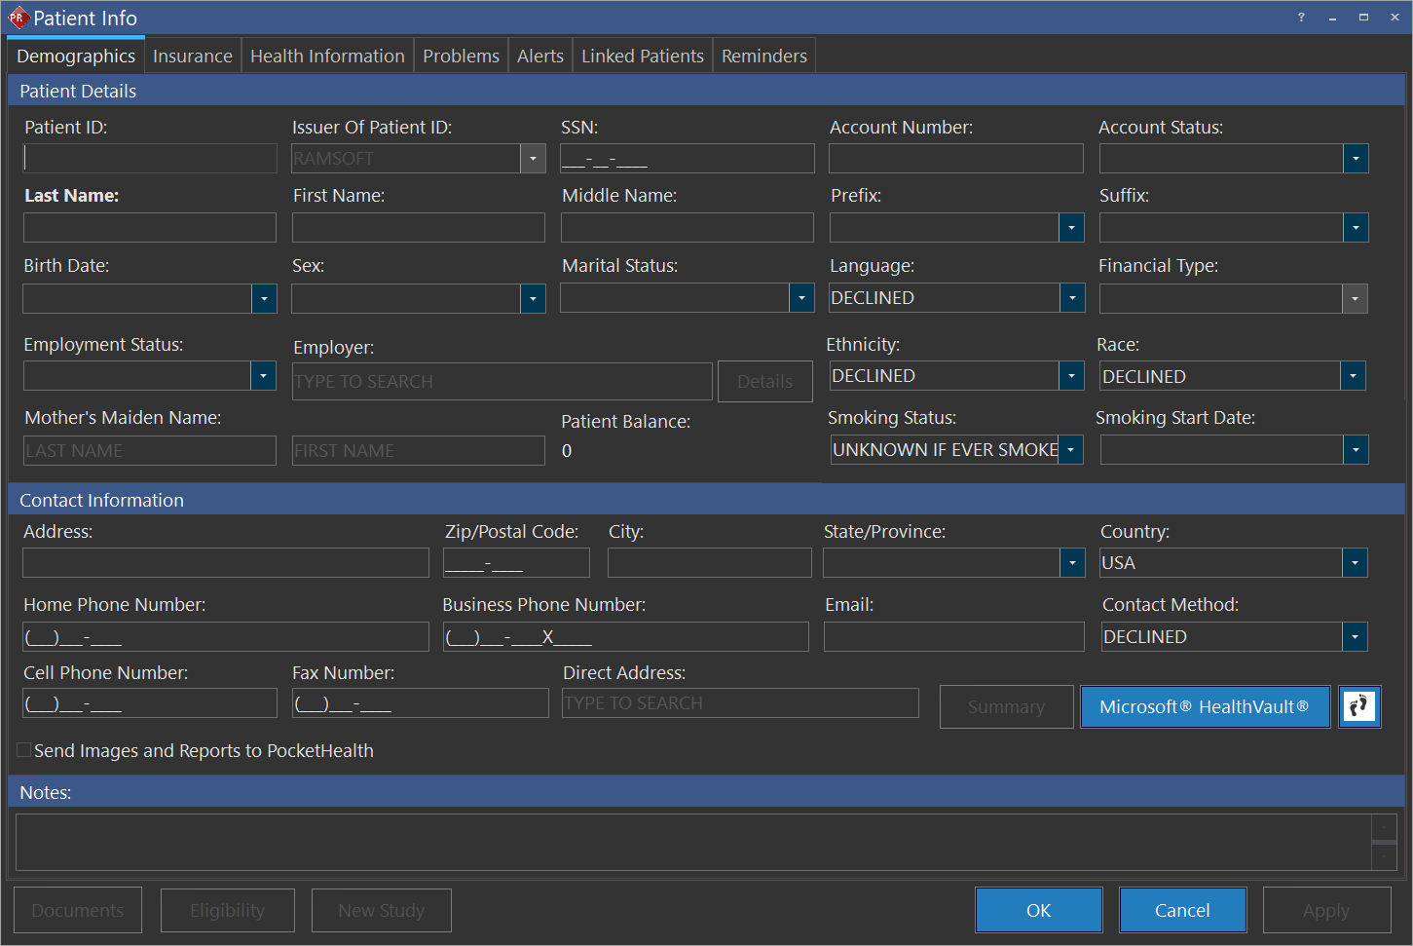Focus the Email input field
The width and height of the screenshot is (1413, 946).
pyautogui.click(x=953, y=637)
